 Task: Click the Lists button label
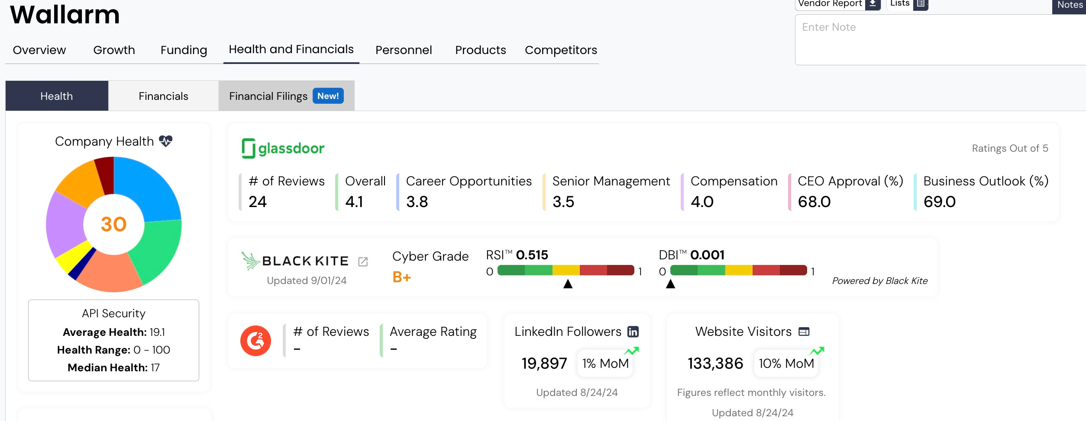(x=899, y=3)
